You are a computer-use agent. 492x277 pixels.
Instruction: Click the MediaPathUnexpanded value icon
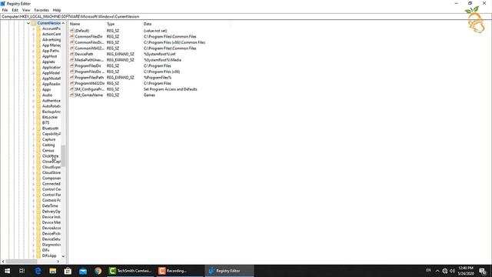click(x=71, y=60)
